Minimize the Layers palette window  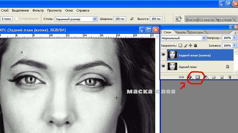231,27
